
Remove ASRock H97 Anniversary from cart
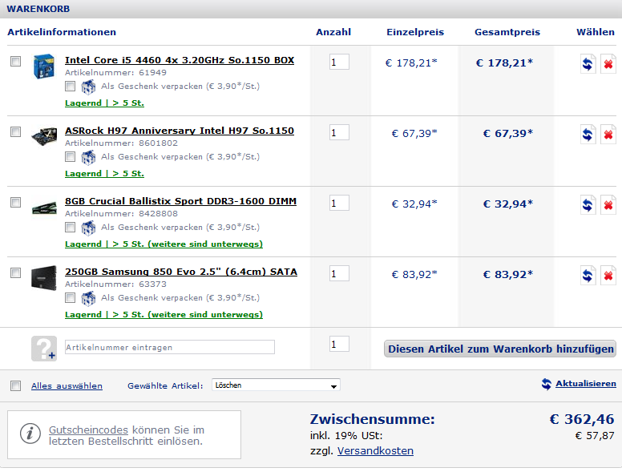tap(608, 135)
